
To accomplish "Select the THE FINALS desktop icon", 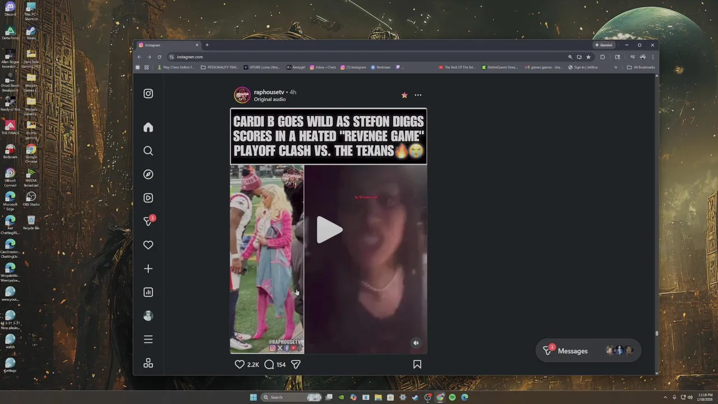I will (x=10, y=127).
